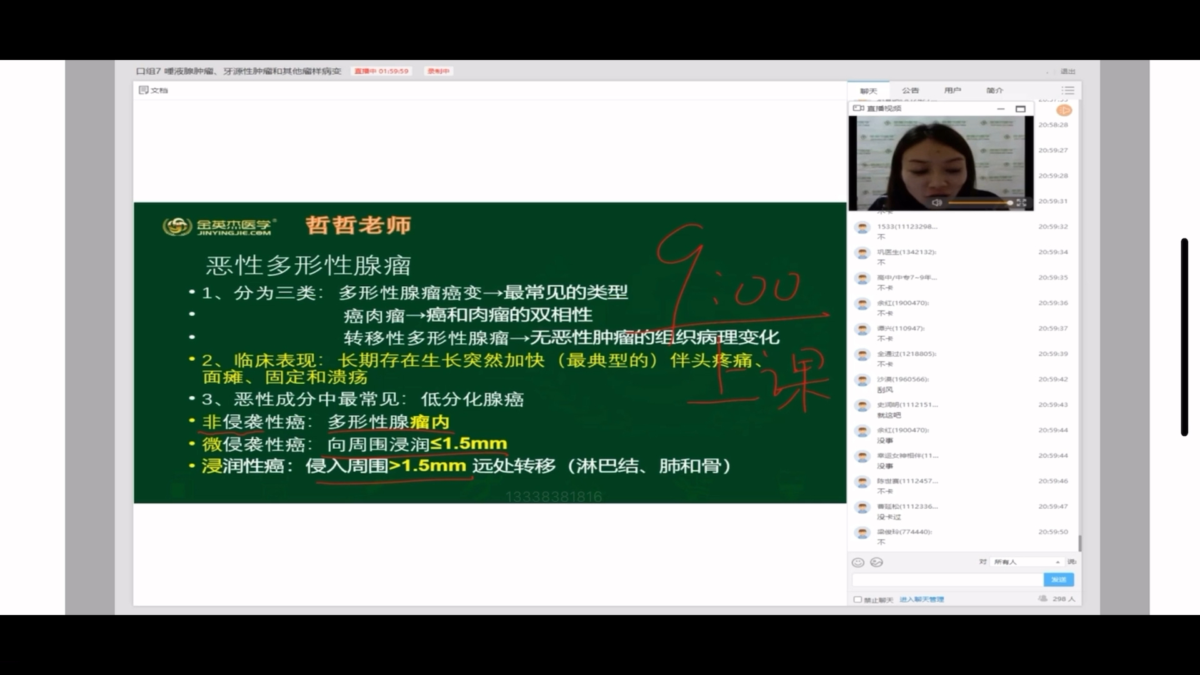Click the audience count icon near 298 人
The image size is (1200, 675).
click(x=1042, y=599)
